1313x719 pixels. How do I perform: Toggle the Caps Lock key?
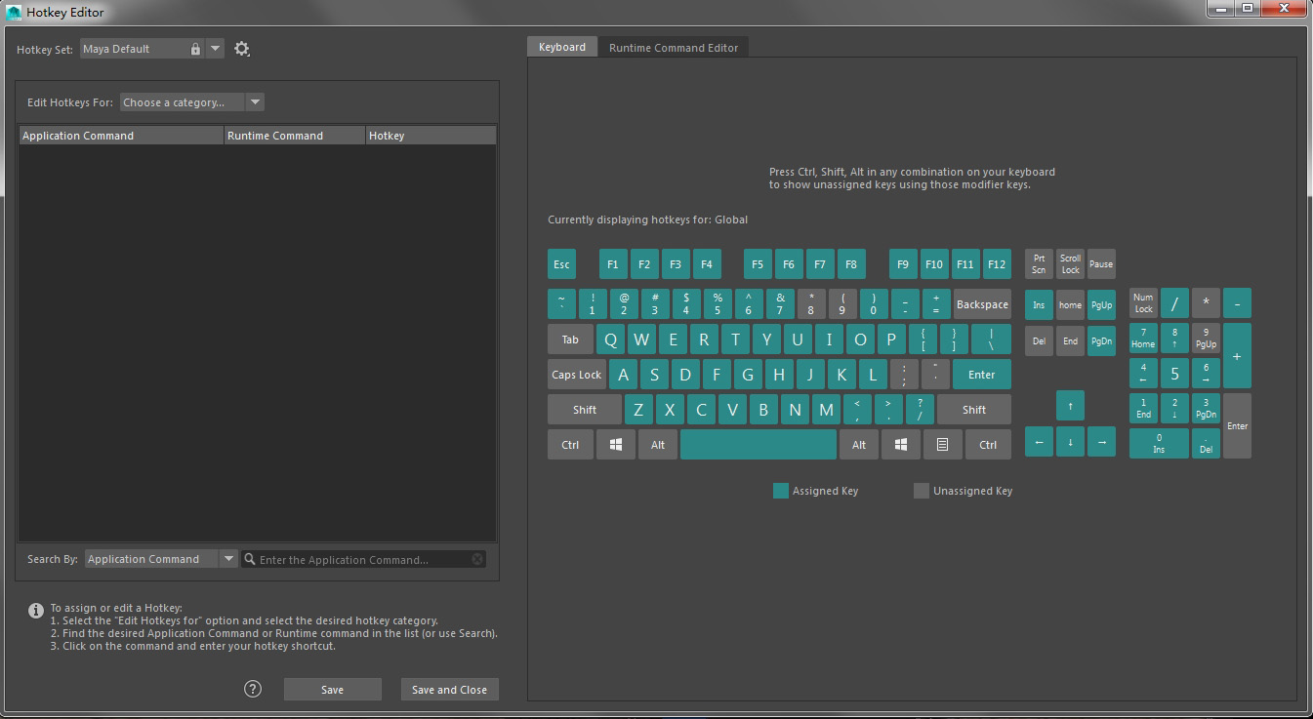pyautogui.click(x=576, y=375)
